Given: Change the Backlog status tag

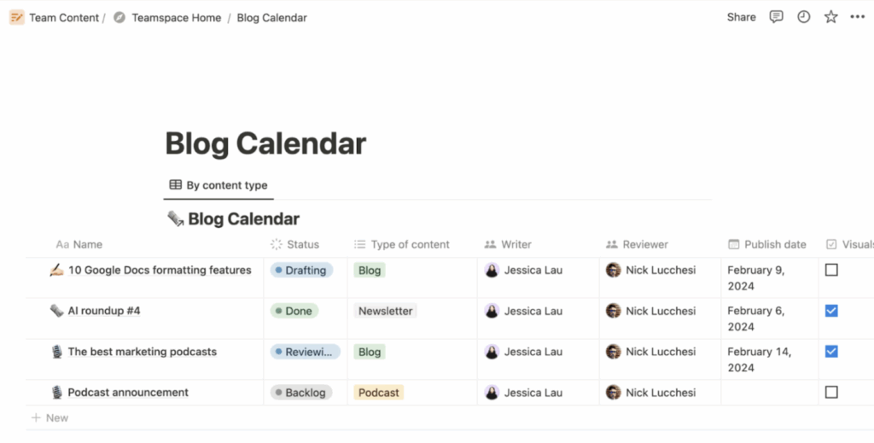Looking at the screenshot, I should coord(301,393).
